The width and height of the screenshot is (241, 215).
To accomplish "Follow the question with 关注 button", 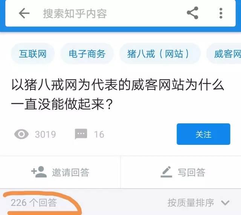I will tap(203, 134).
